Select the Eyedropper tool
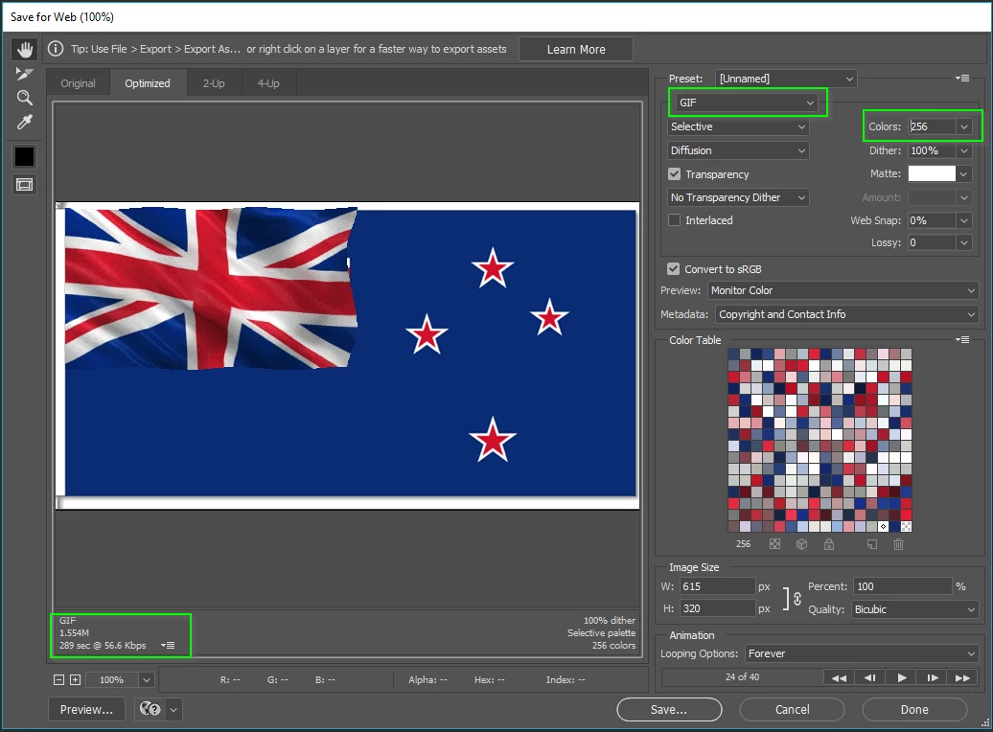The width and height of the screenshot is (993, 732). click(x=24, y=122)
